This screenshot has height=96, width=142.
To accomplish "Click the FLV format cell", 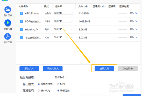I will pyautogui.click(x=47, y=29).
